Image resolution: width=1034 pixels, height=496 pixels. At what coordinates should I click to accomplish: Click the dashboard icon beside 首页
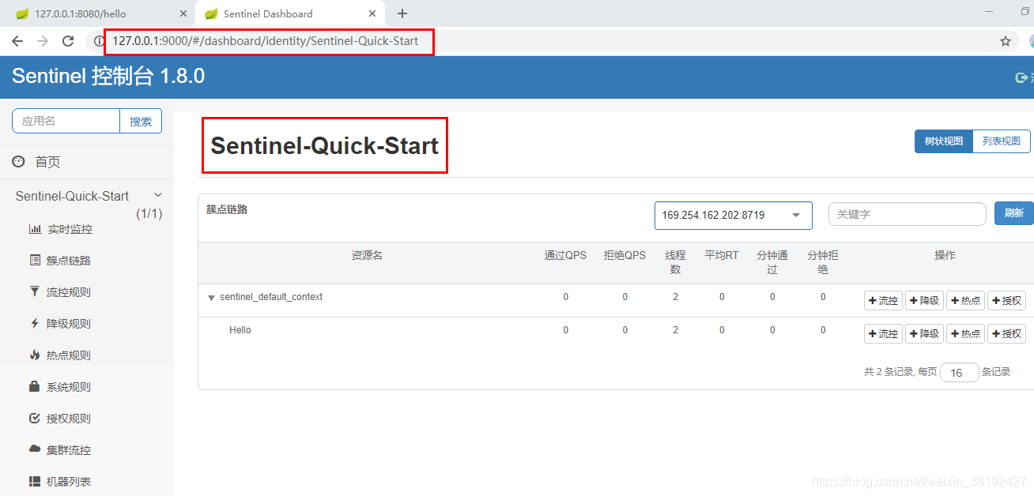coord(18,161)
